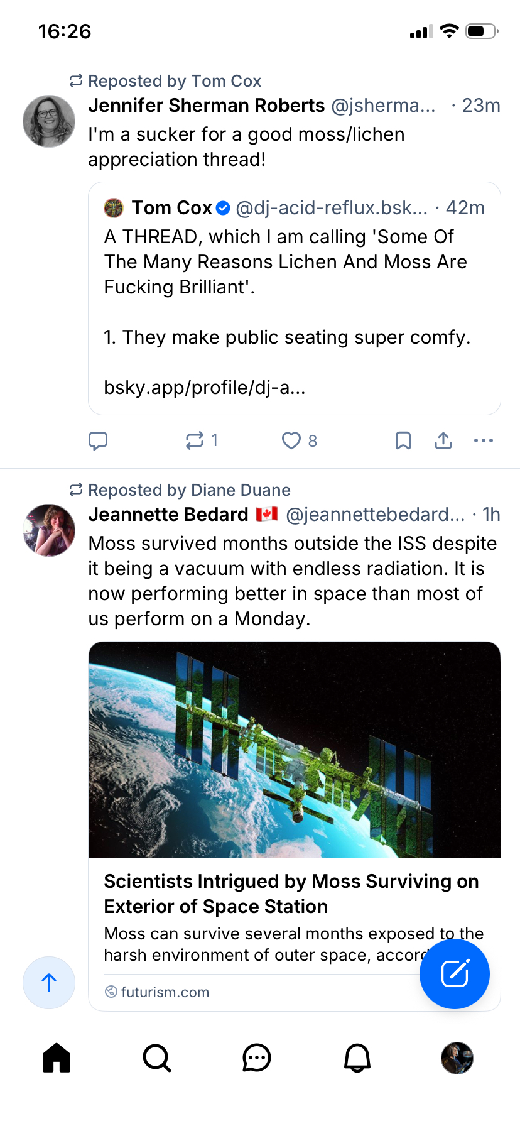The image size is (520, 1126).
Task: Go to the Home tab
Action: click(57, 1058)
